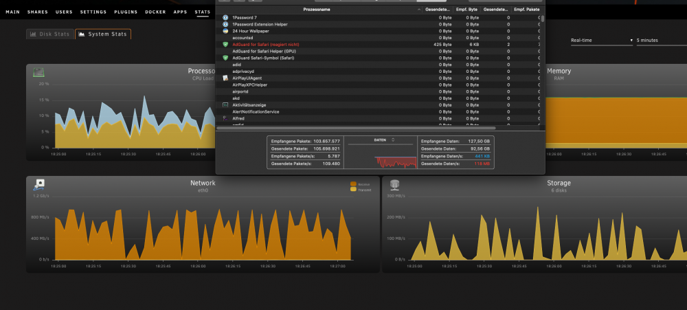The width and height of the screenshot is (687, 310).
Task: Click Empfangene Pakete value 103.657.577
Action: pyautogui.click(x=326, y=141)
